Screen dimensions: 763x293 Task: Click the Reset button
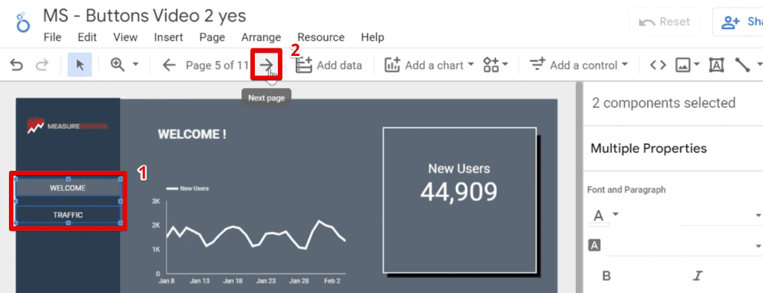(664, 22)
